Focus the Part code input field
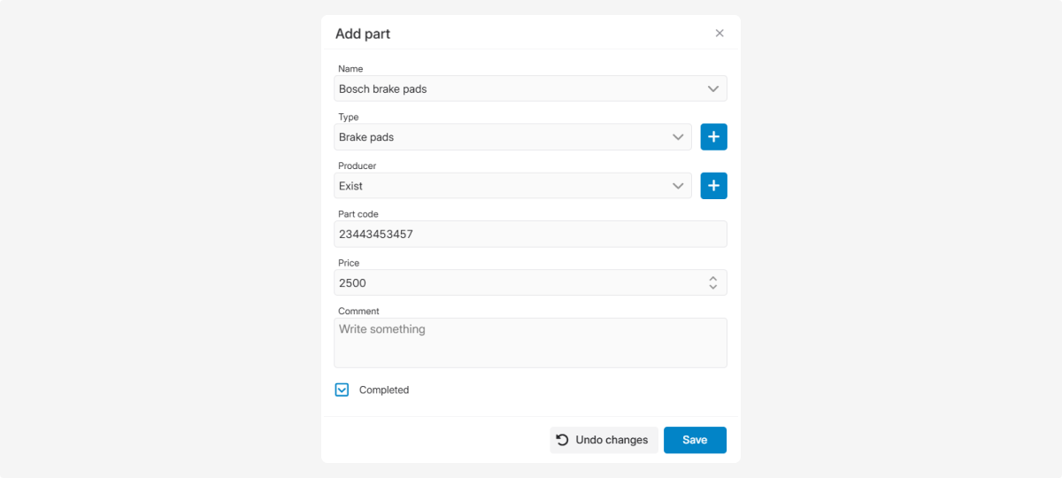The width and height of the screenshot is (1062, 478). (x=530, y=235)
